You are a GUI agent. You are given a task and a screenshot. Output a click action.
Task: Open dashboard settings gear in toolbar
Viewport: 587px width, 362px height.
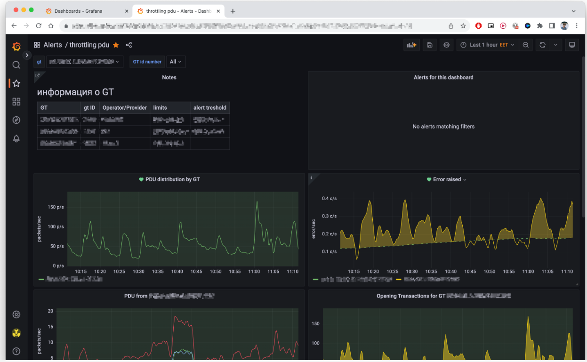point(447,45)
